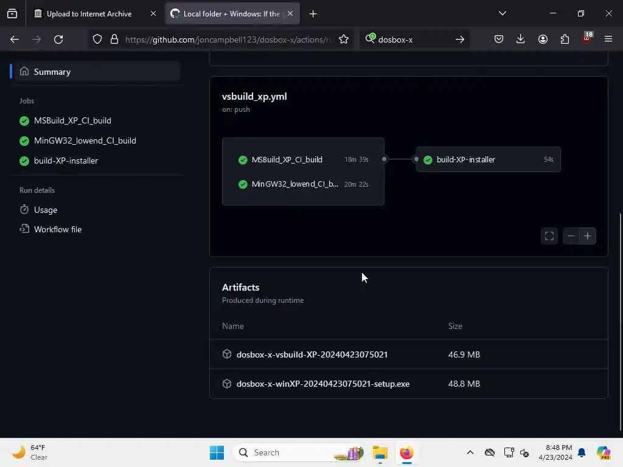The image size is (623, 467).
Task: Click the taskbar Search box
Action: click(x=299, y=452)
